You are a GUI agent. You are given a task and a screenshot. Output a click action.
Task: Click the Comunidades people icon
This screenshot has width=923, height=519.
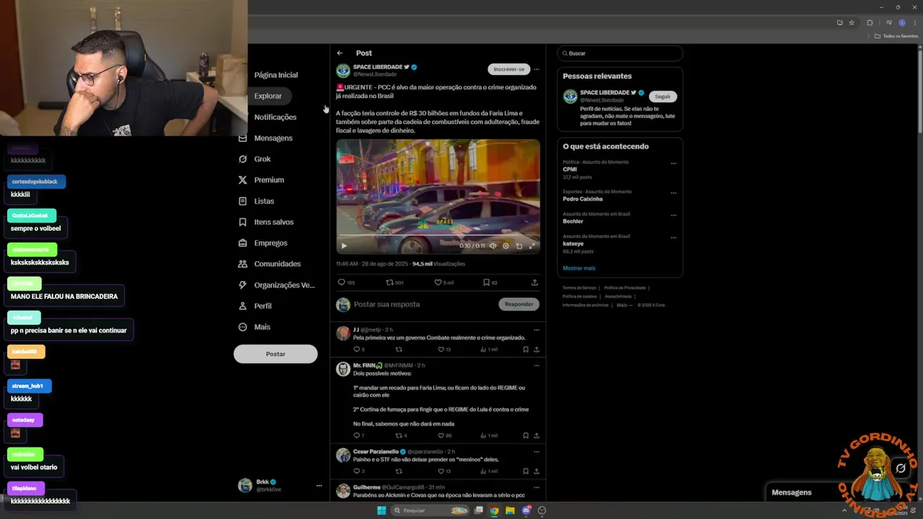click(242, 264)
